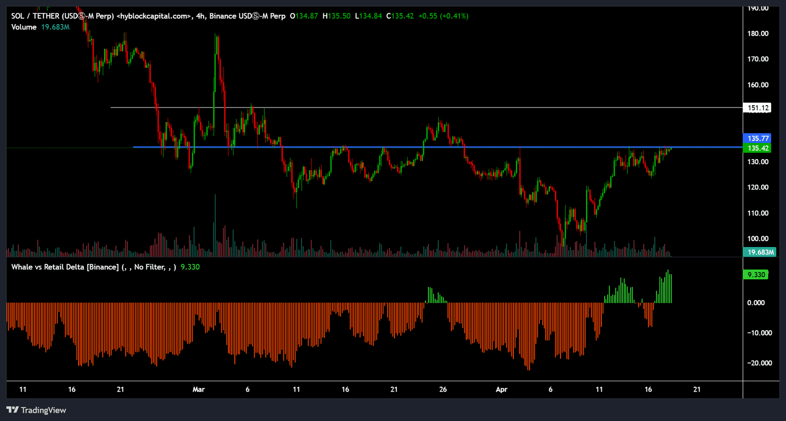This screenshot has height=421, width=786.
Task: Select the white horizontal line at 151.12
Action: click(x=393, y=108)
